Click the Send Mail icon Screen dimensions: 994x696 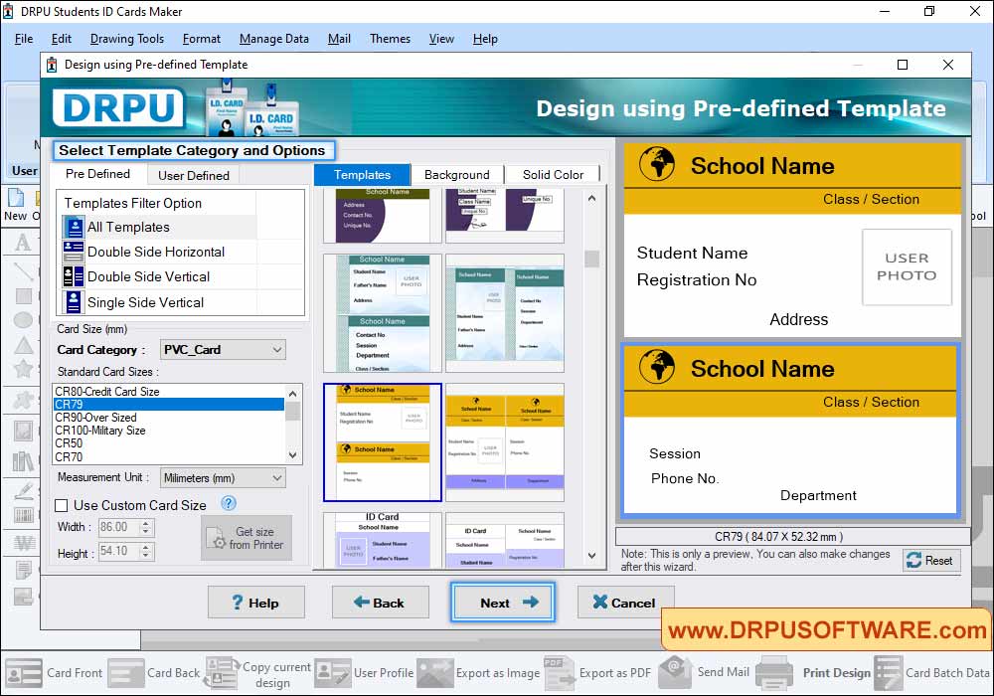click(x=676, y=672)
